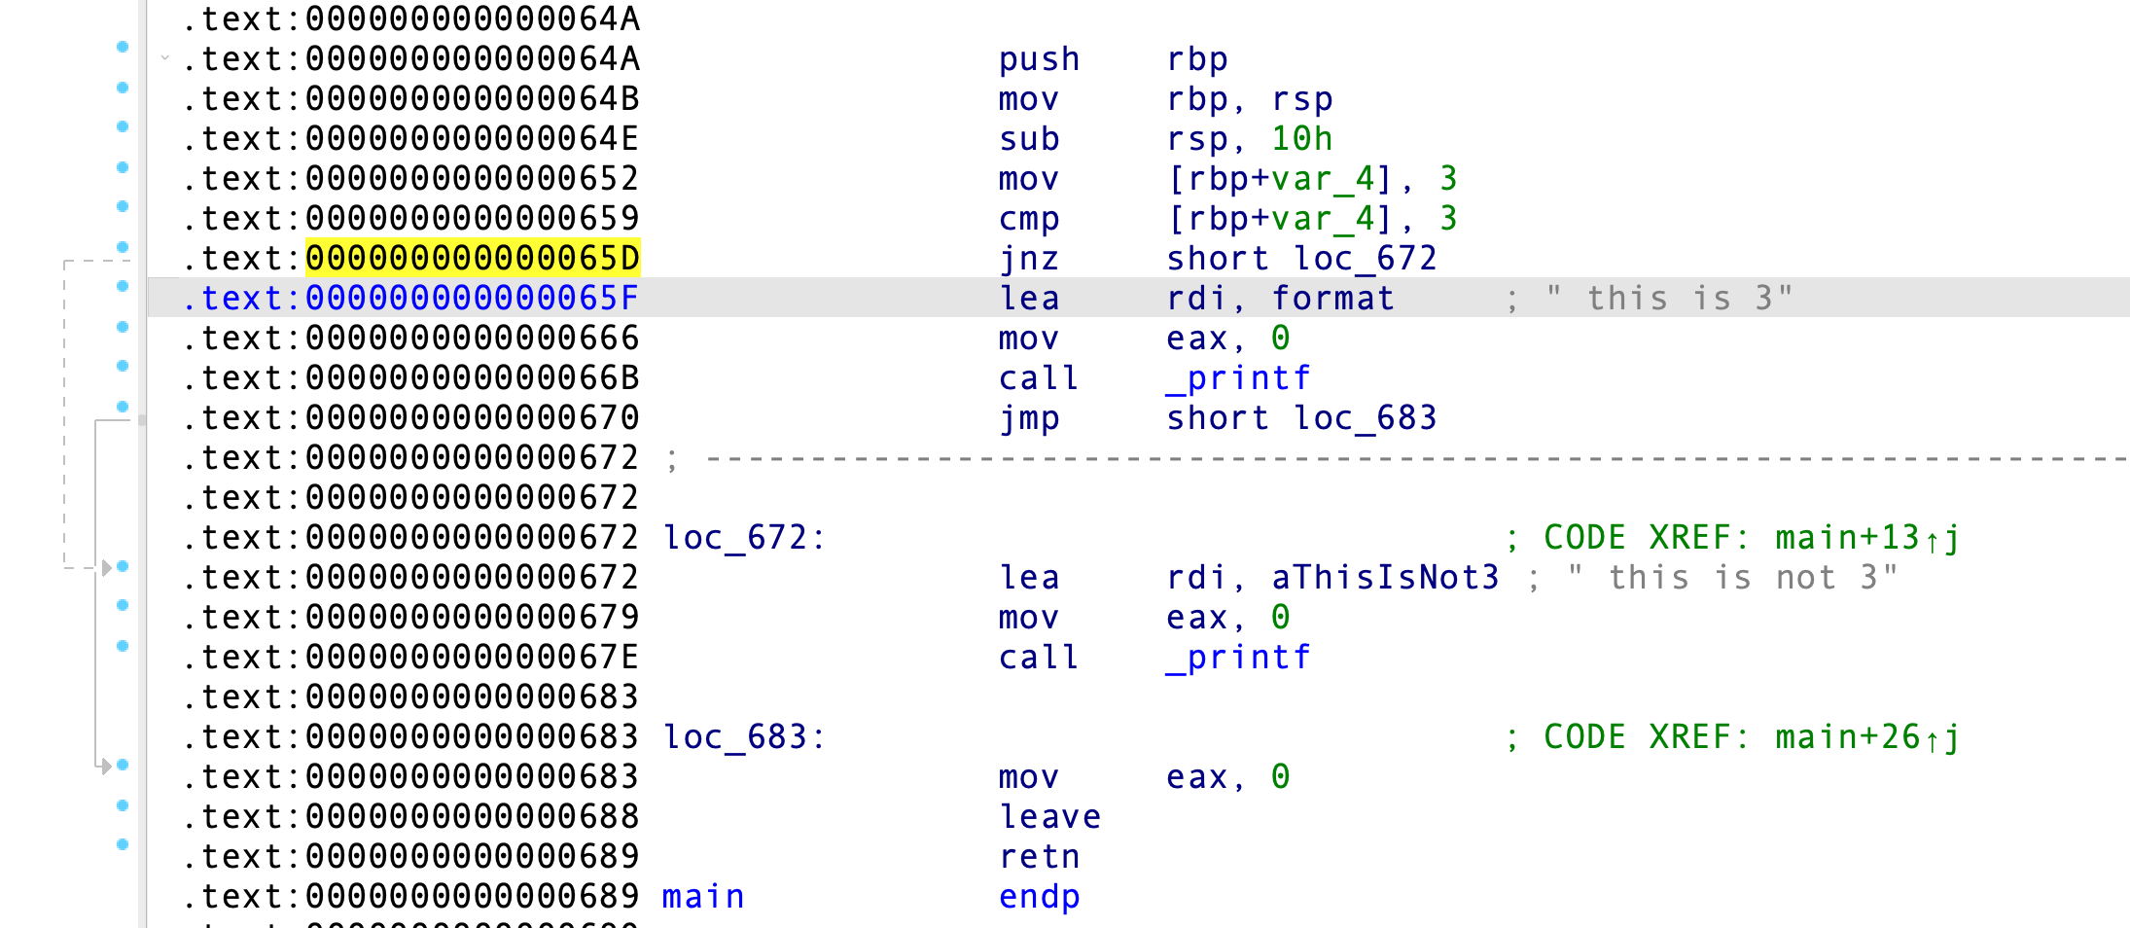Toggle breakpoint dot beside push rbp line
Image resolution: width=2130 pixels, height=928 pixels.
[x=123, y=47]
